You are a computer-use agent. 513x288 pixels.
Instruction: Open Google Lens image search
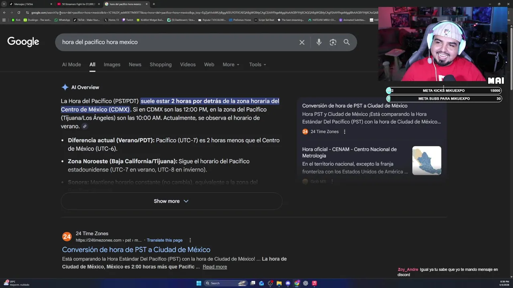[333, 42]
